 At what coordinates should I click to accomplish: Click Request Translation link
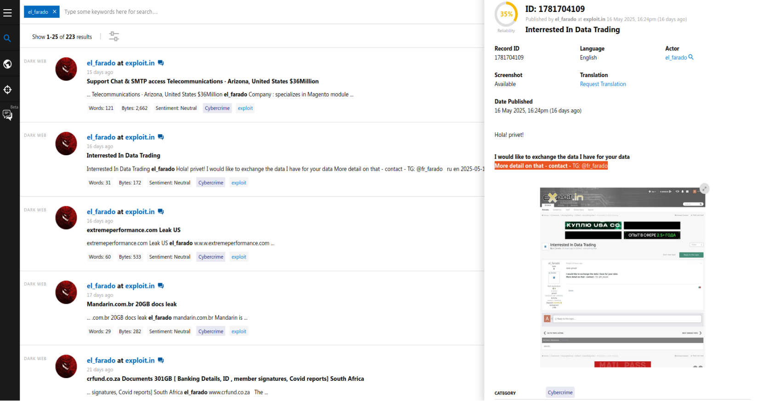(x=603, y=85)
